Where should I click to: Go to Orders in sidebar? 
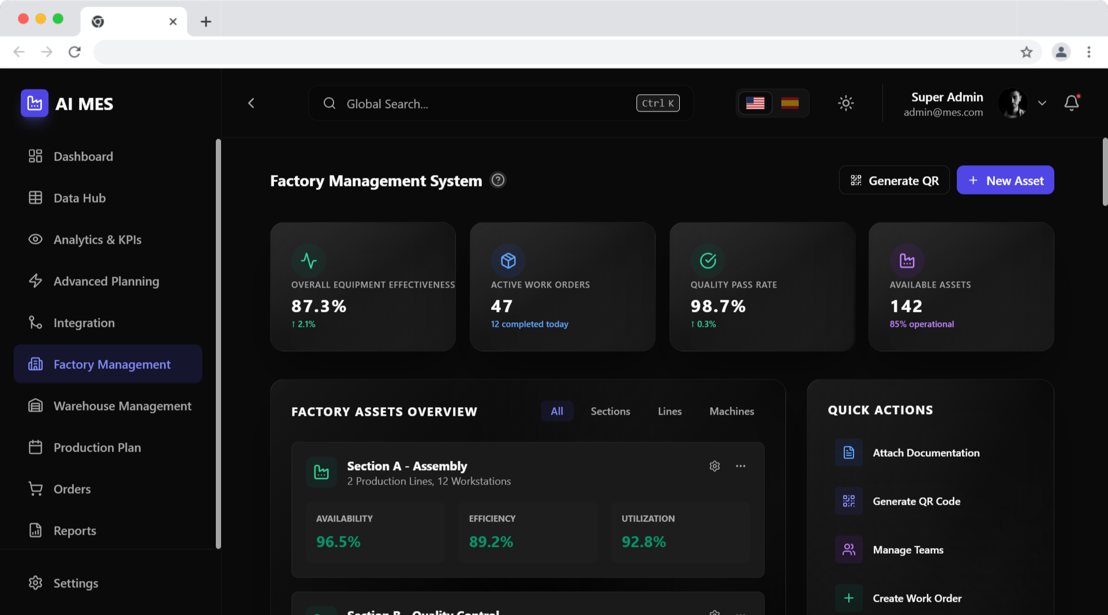(107, 489)
